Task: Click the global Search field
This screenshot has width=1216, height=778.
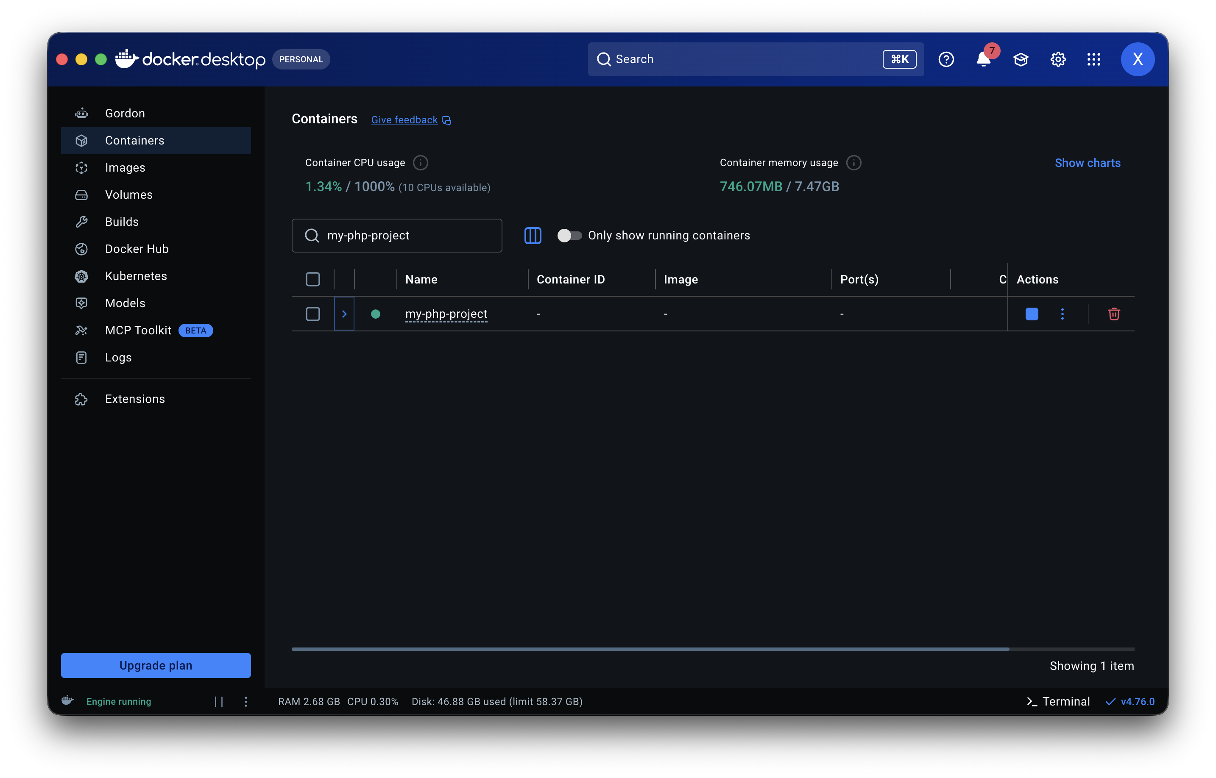Action: click(x=756, y=59)
